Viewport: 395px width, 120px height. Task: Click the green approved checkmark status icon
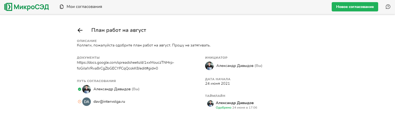pos(79,89)
